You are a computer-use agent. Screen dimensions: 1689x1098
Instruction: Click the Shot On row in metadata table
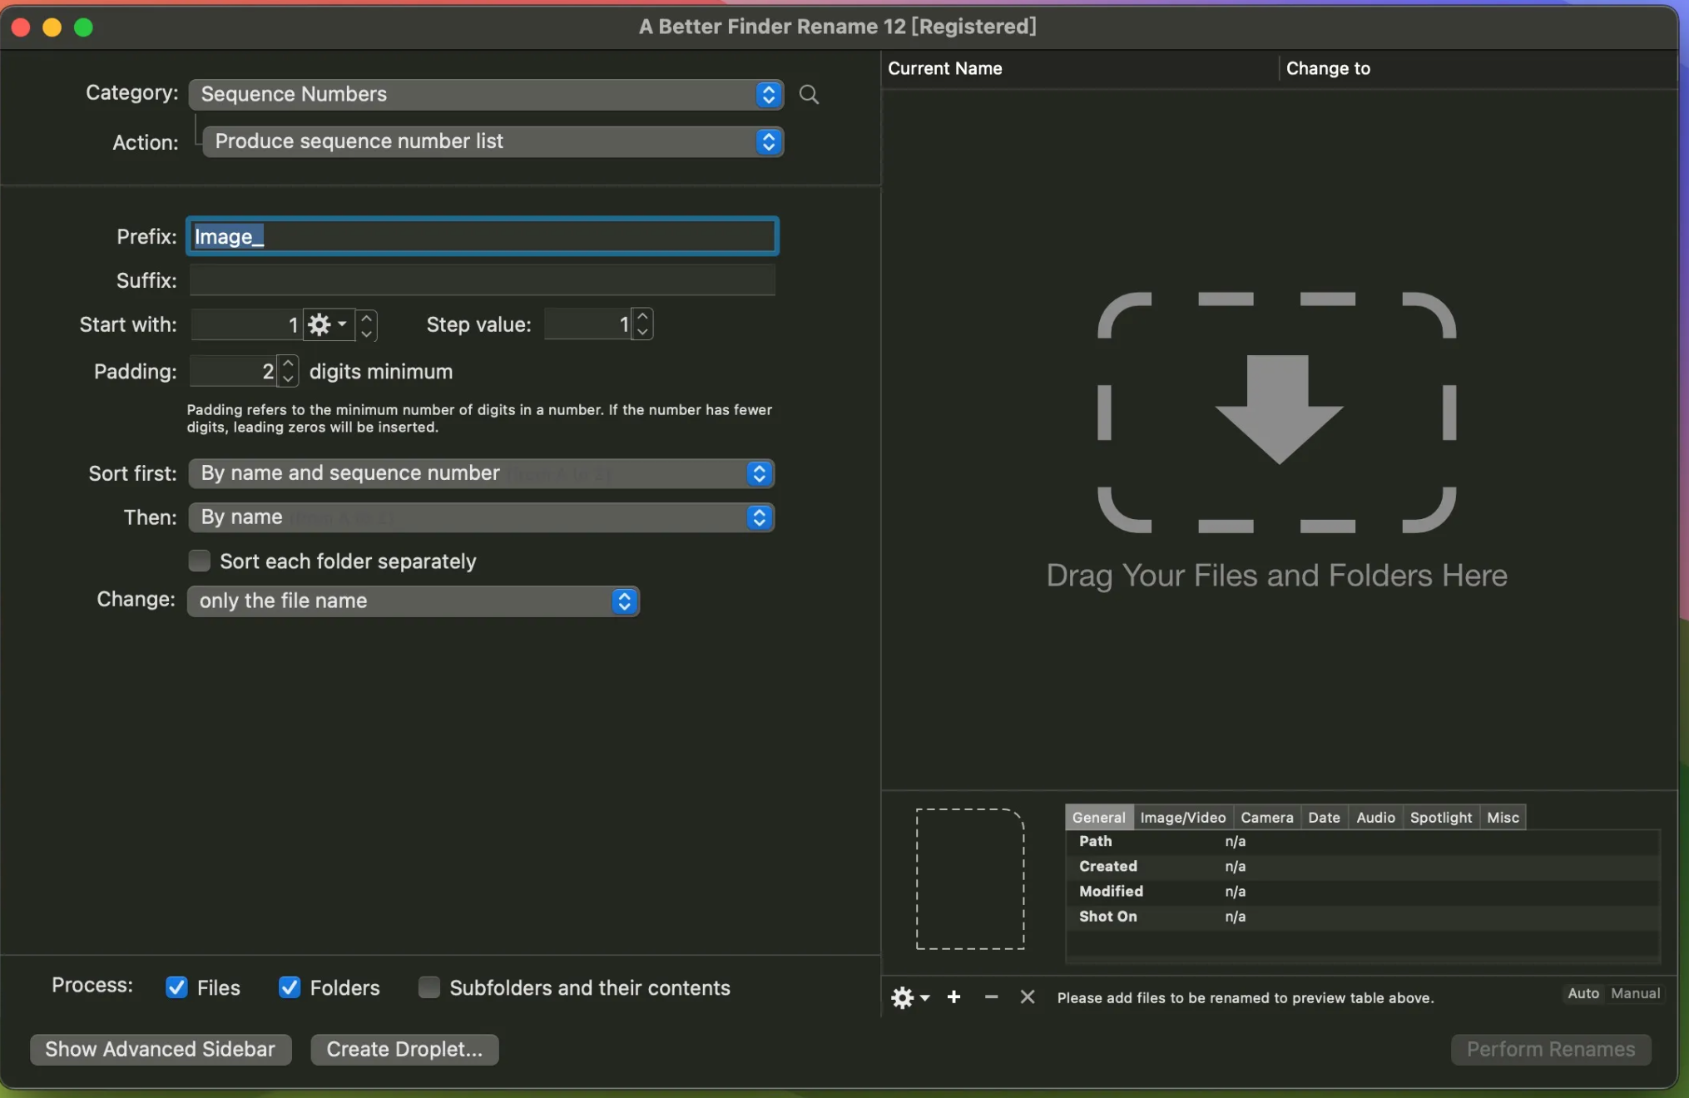pos(1363,917)
